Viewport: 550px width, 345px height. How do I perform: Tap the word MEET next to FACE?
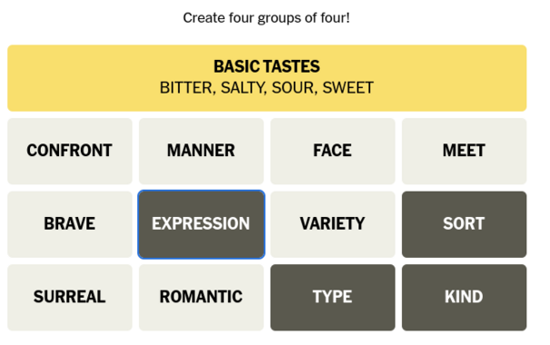tap(464, 151)
